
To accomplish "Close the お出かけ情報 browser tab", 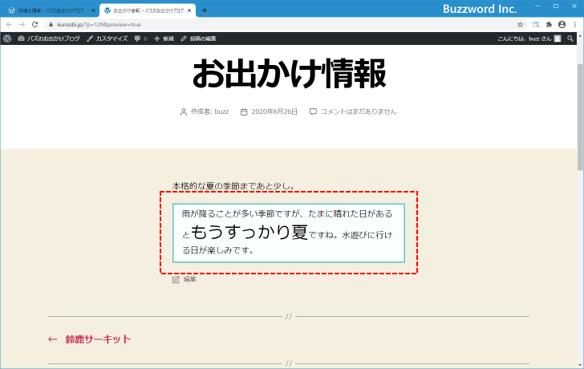I will [189, 10].
